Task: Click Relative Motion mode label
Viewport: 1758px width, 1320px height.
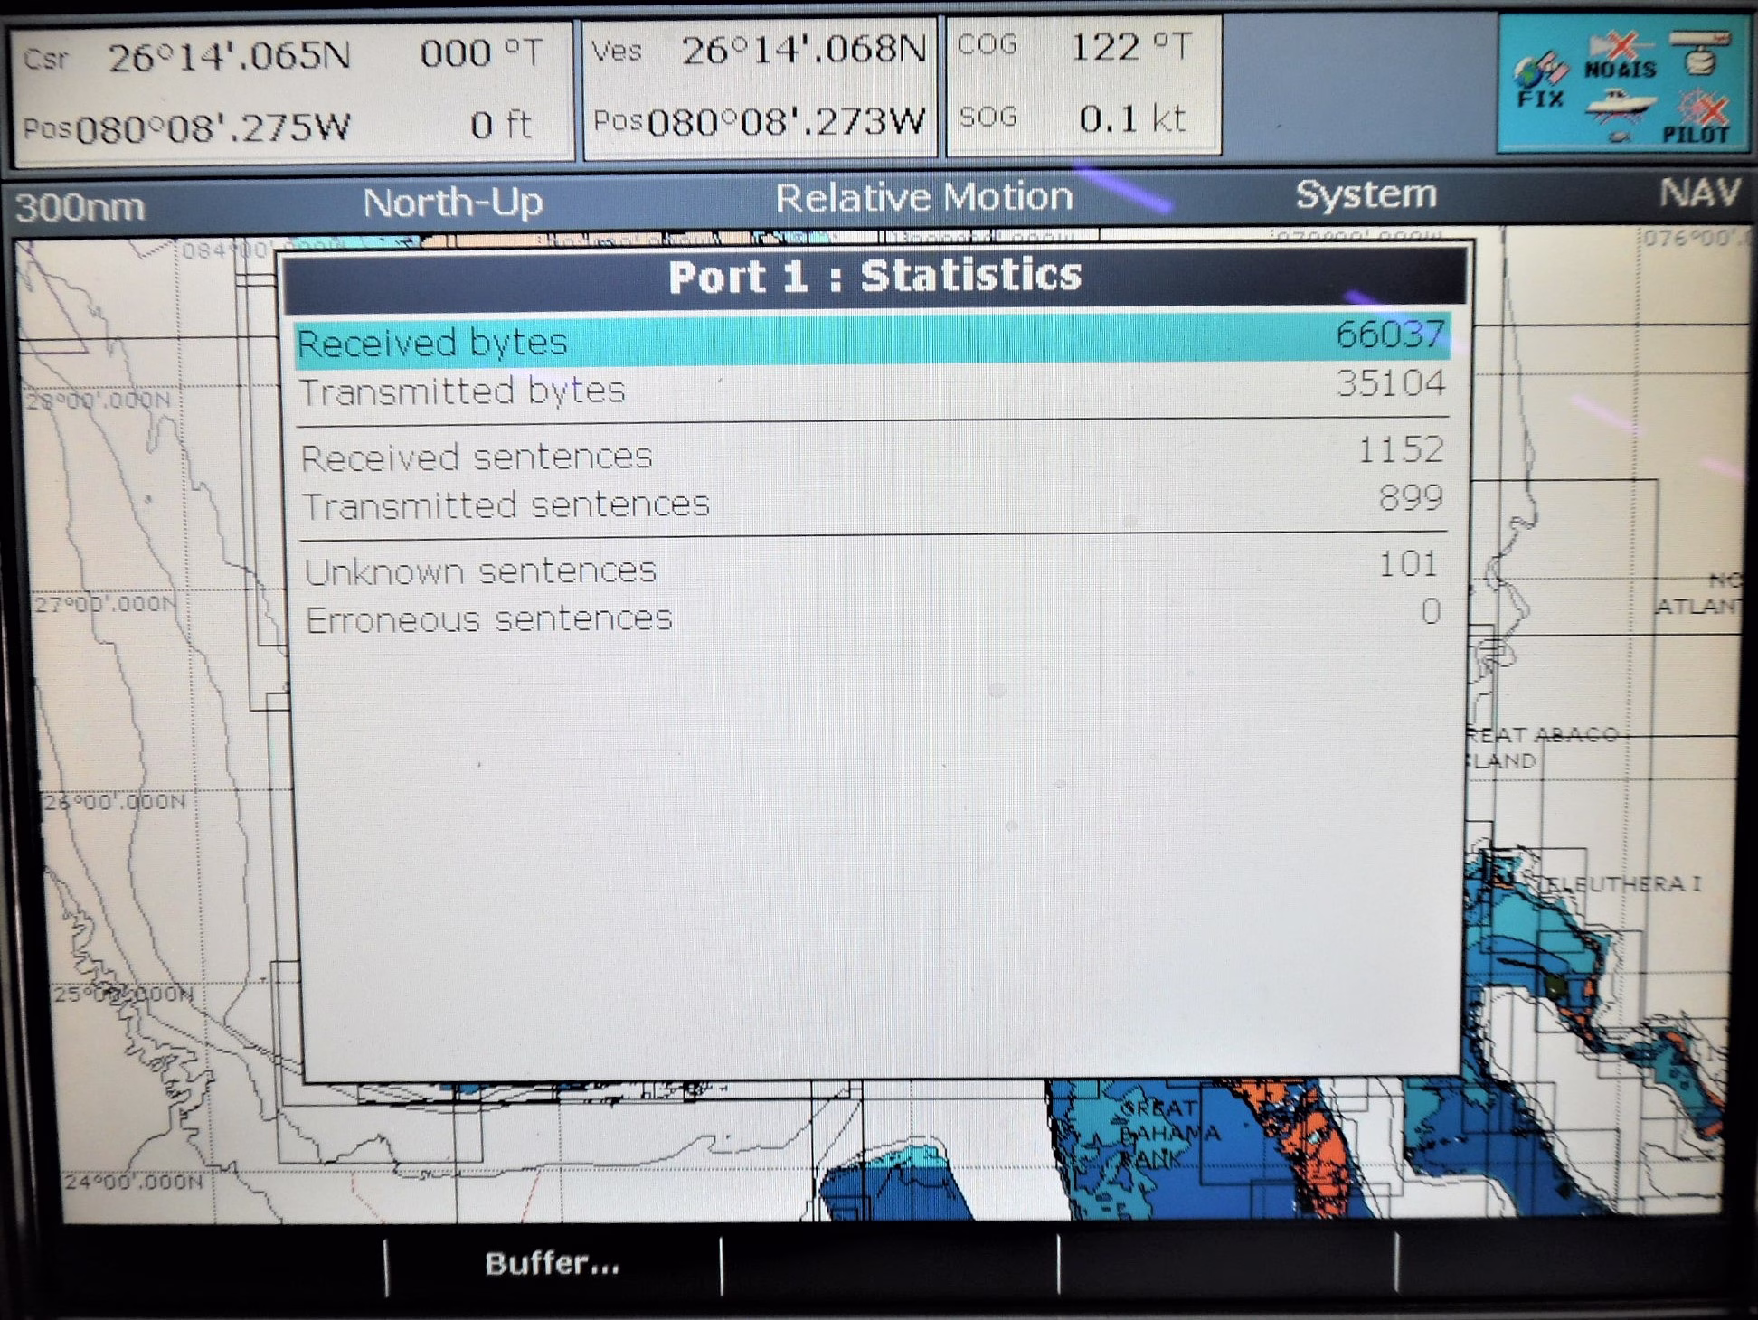Action: click(x=923, y=197)
